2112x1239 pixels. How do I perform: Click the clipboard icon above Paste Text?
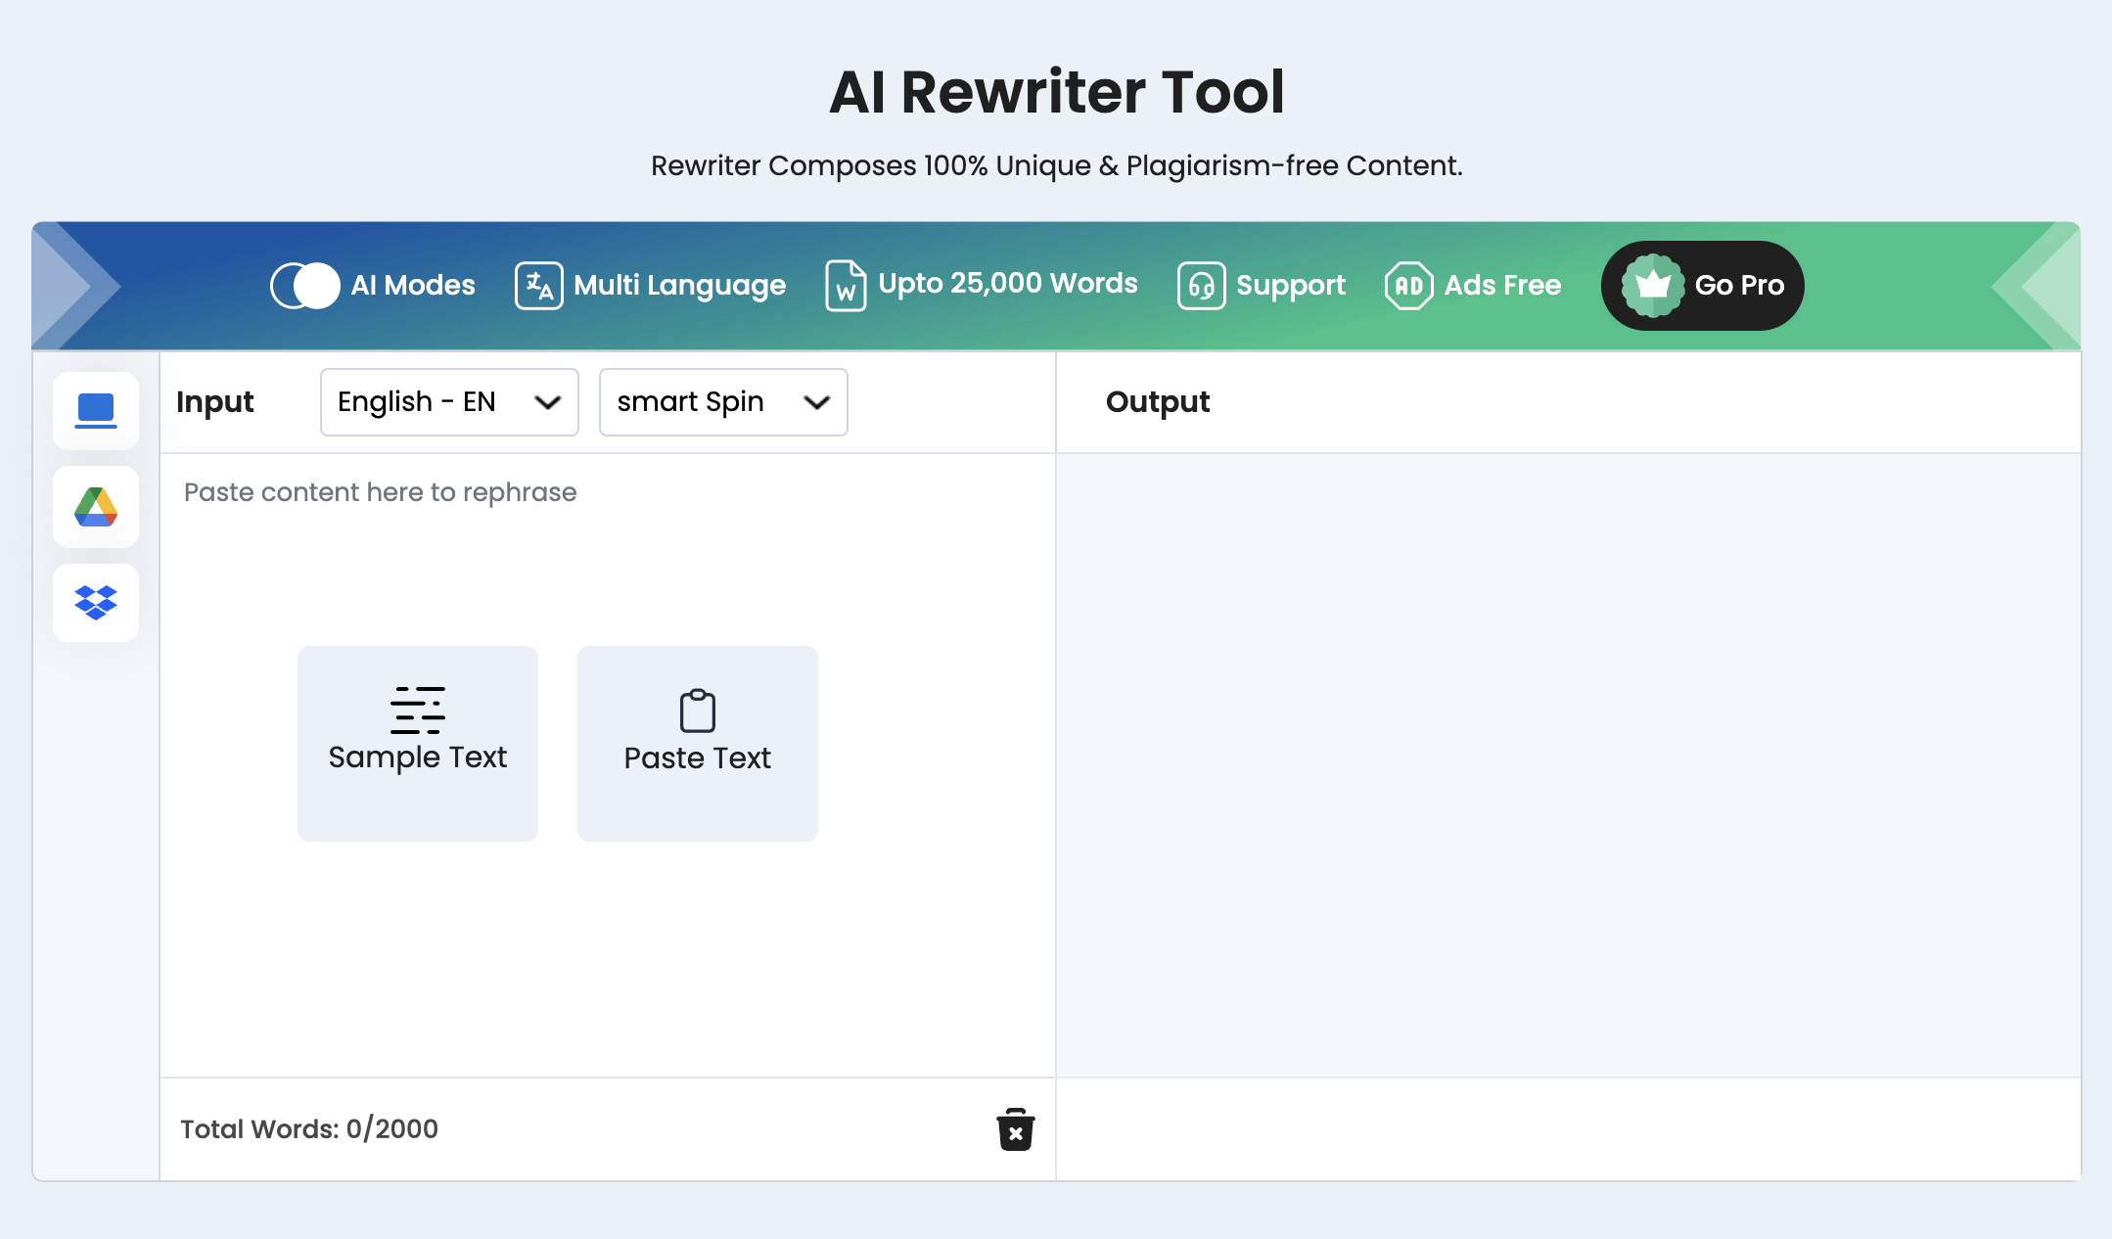[x=698, y=711]
